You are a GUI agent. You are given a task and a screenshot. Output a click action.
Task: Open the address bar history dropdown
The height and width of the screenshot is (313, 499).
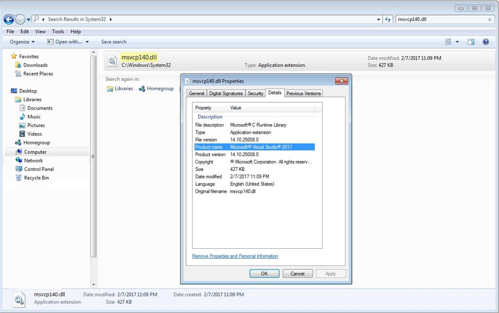click(x=378, y=19)
